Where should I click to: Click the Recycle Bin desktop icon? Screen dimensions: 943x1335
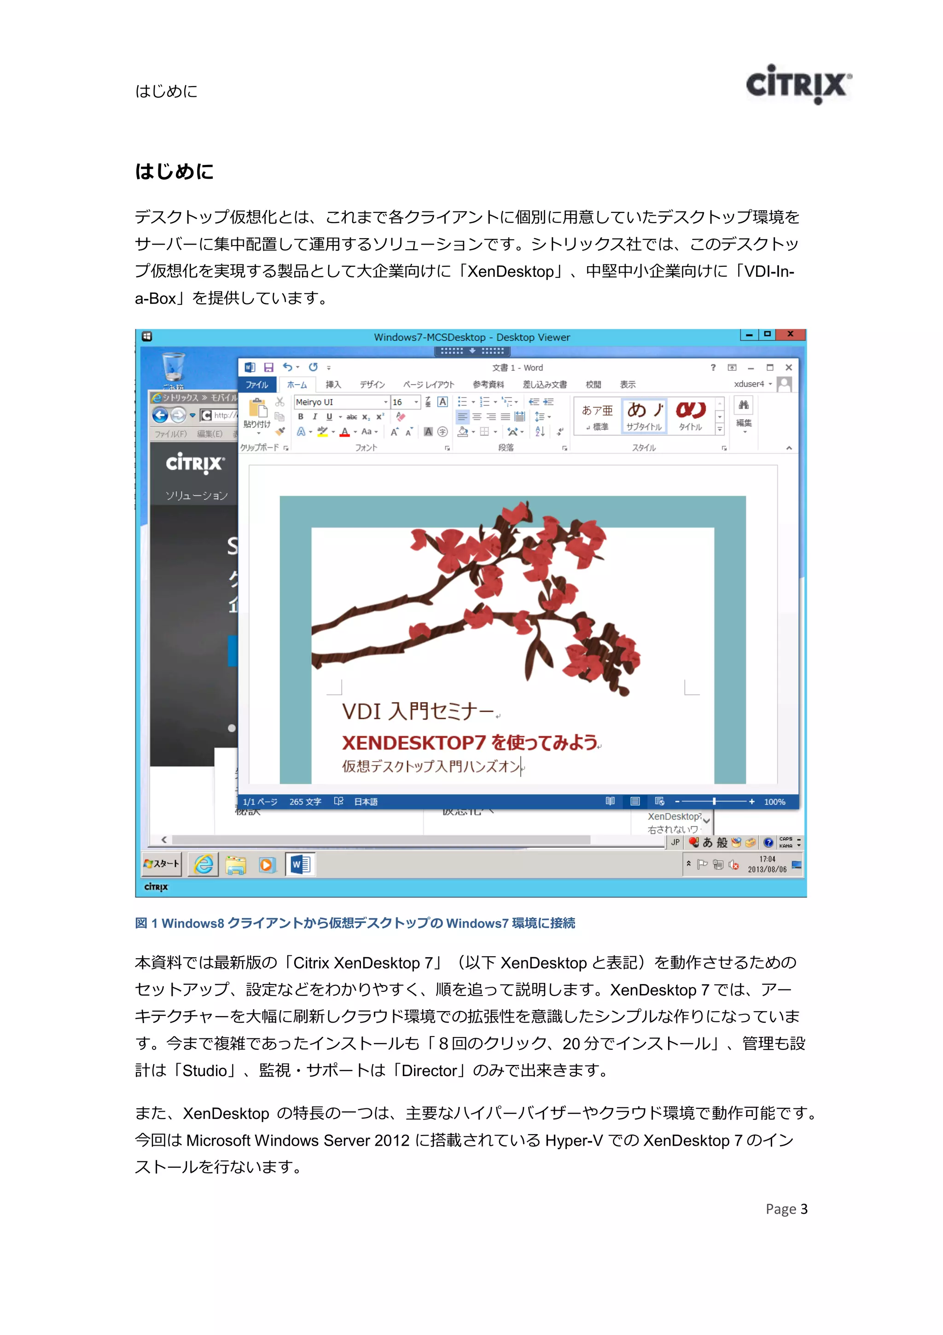173,367
